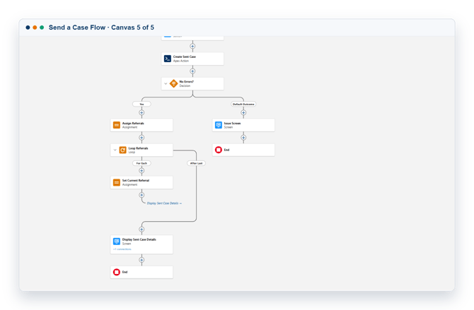
Task: Click the Issue Screen blue screen icon
Action: pos(219,125)
